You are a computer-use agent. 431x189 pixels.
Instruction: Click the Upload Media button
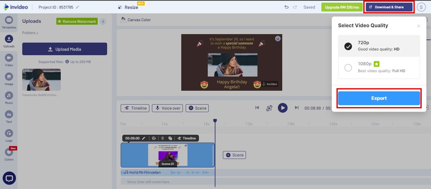(64, 49)
